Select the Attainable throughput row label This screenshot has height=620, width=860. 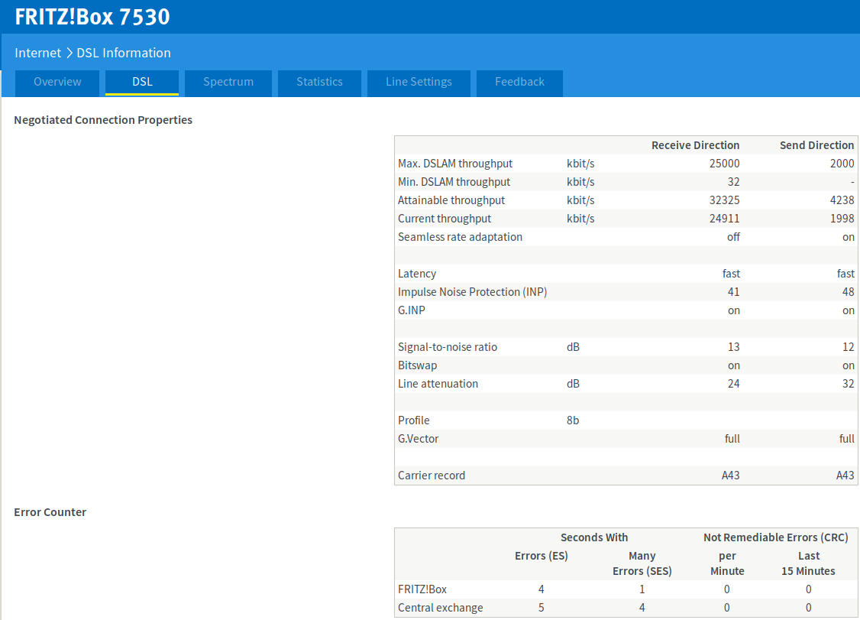pos(451,200)
